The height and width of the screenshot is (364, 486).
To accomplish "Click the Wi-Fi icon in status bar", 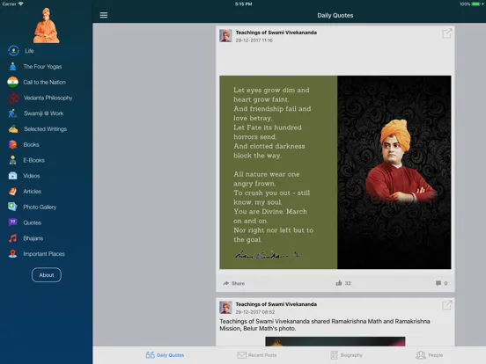I will coord(21,4).
